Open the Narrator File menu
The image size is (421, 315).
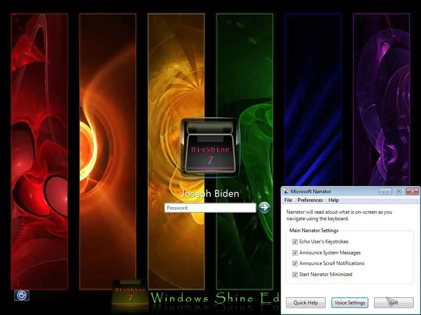point(288,200)
